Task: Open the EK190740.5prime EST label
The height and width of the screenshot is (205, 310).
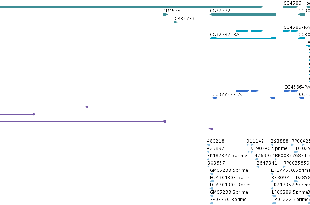Action: coord(267,148)
